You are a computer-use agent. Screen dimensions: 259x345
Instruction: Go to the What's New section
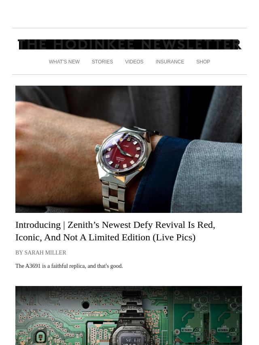point(64,62)
